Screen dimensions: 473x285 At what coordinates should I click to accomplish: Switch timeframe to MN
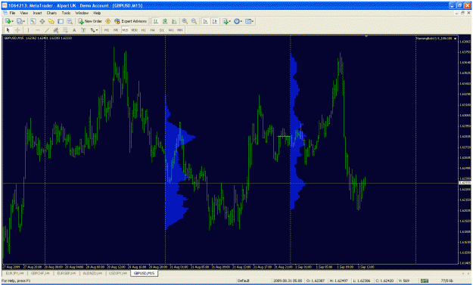[x=180, y=29]
